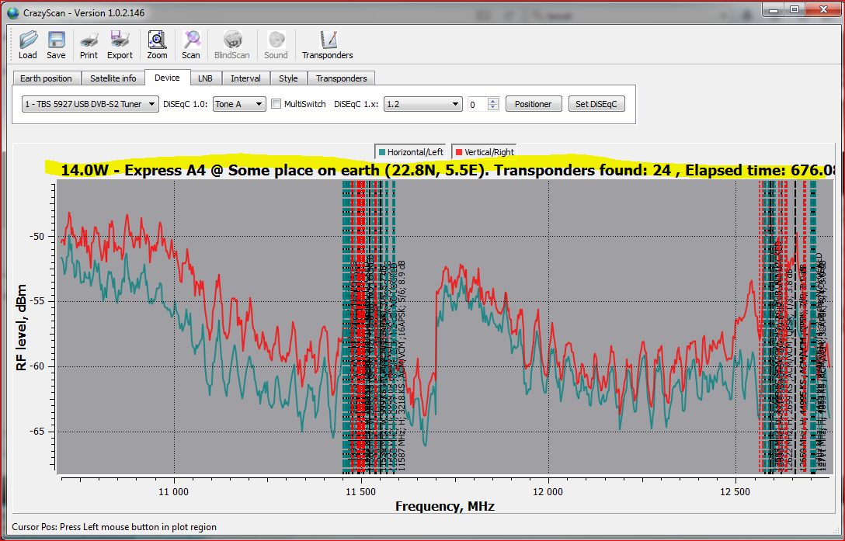Toggle Horizontal/Left series in legend

[411, 152]
